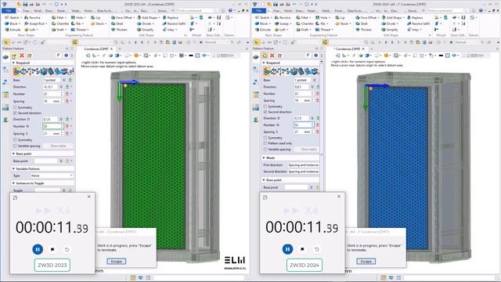Pick Draft tool in ZW3D 2024 ribbon

tap(302, 30)
